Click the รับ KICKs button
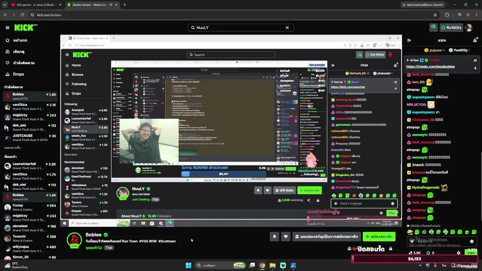Screen dimensions: 482x271 [451, 27]
